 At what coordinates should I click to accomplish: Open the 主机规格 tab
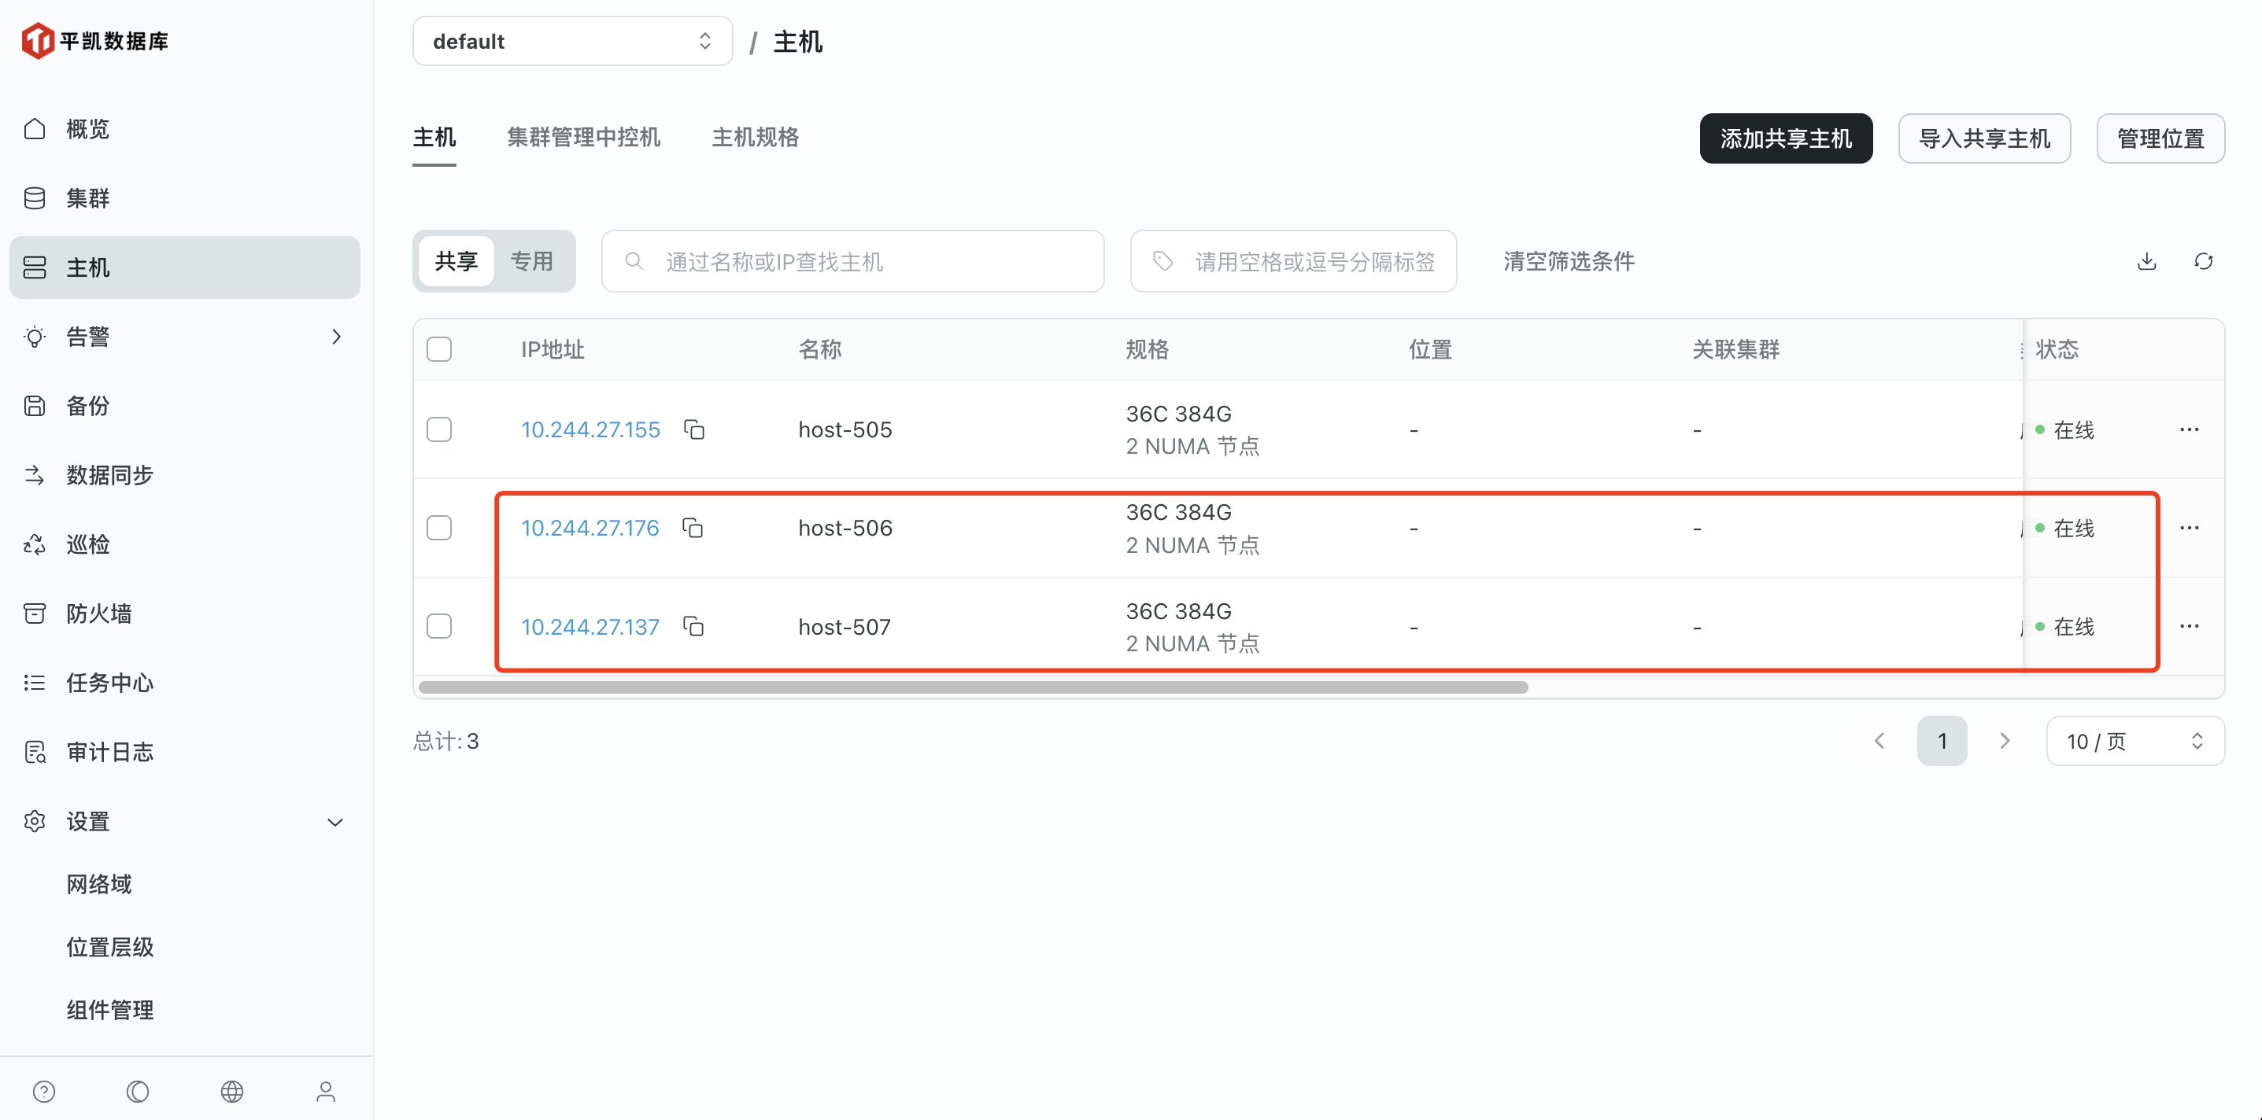coord(754,138)
